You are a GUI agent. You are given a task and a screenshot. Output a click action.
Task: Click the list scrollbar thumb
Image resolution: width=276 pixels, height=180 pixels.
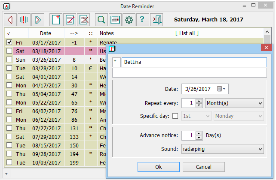267,40
